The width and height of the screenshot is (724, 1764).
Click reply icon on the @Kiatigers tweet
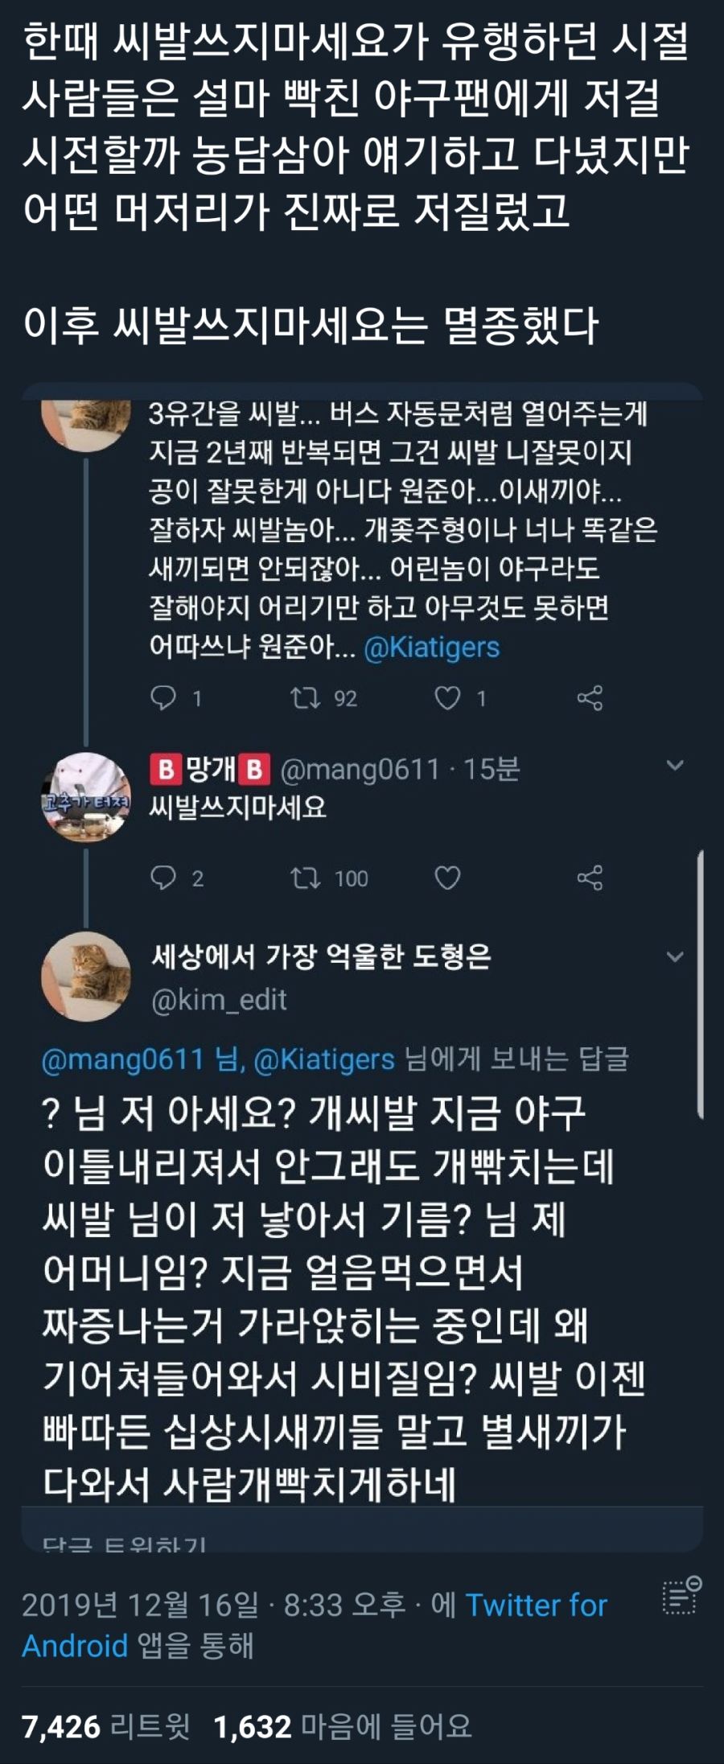tap(163, 697)
